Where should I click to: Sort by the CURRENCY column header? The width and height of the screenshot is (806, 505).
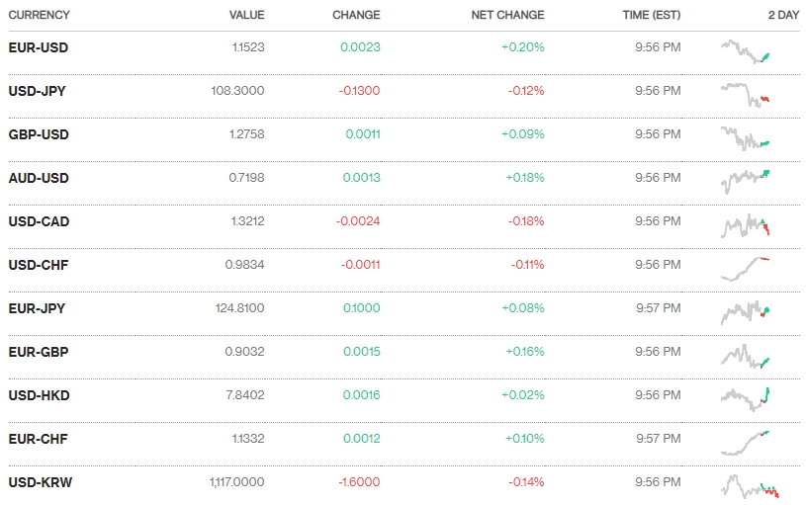[40, 16]
